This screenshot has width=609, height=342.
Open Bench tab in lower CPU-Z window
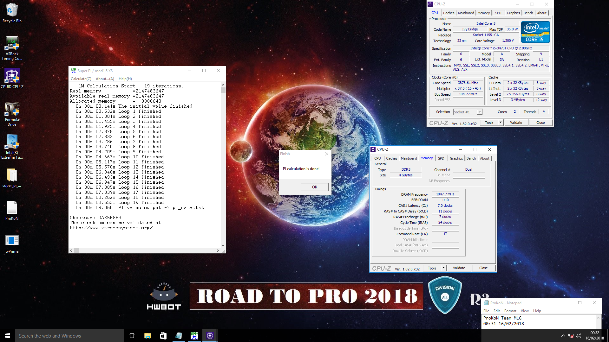[471, 158]
